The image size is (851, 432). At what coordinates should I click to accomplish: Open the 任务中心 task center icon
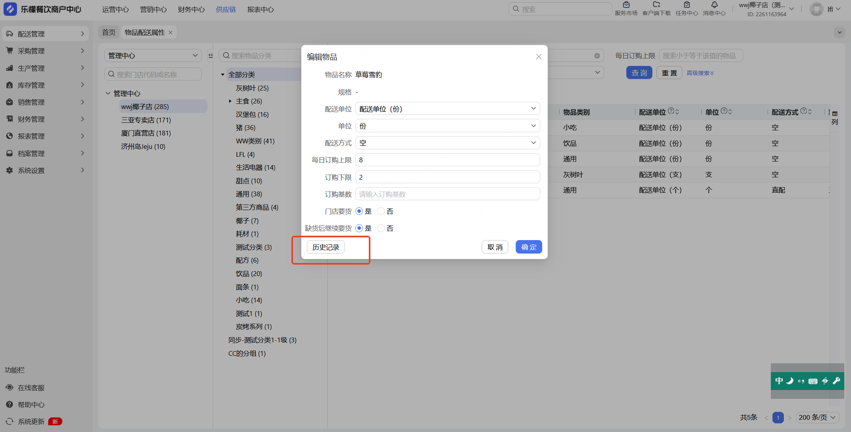click(x=687, y=6)
